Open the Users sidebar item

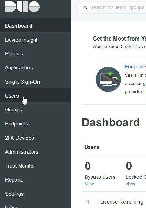coord(35,96)
